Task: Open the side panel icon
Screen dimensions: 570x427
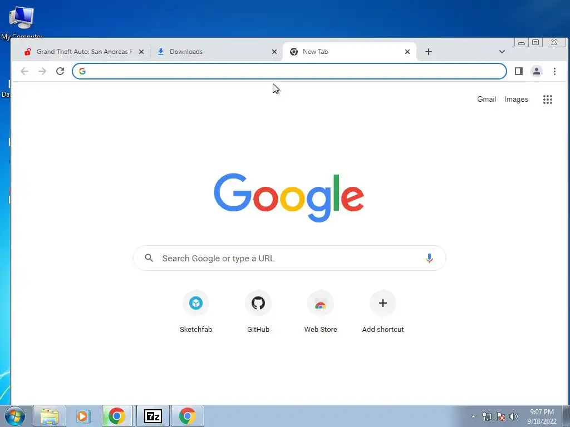Action: pyautogui.click(x=519, y=71)
